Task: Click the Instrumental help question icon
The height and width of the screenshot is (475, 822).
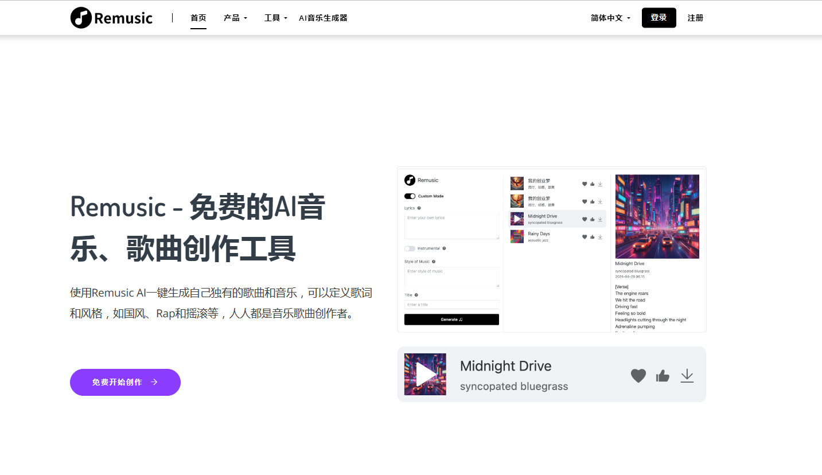Action: [444, 248]
